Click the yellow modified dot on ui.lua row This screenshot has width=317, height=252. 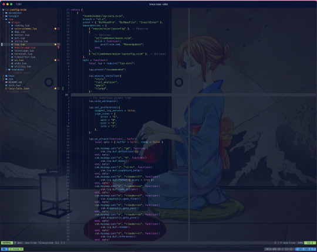[x=55, y=60]
